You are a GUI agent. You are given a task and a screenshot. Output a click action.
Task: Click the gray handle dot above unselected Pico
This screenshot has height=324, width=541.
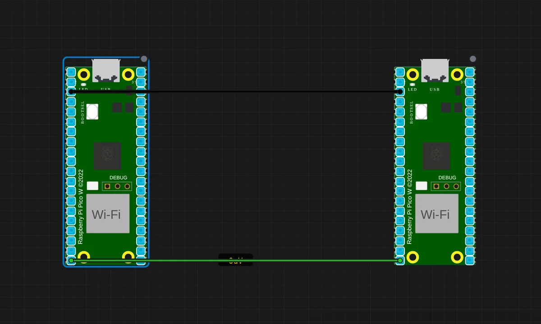pyautogui.click(x=473, y=59)
